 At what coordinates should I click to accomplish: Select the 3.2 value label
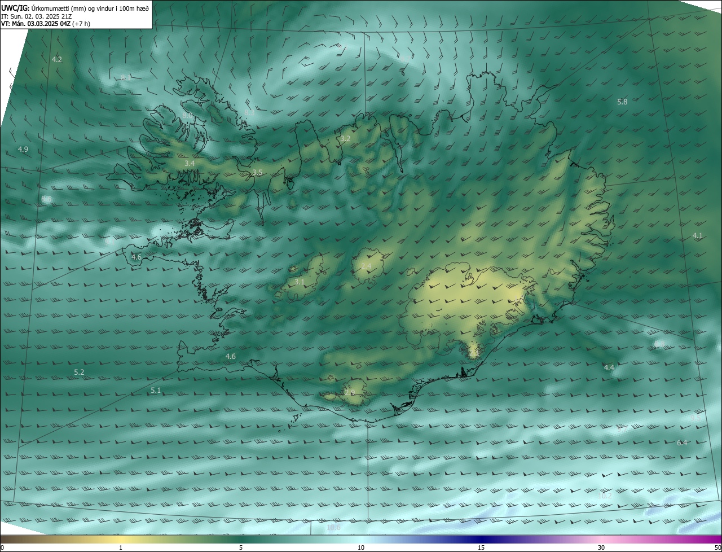(345, 138)
